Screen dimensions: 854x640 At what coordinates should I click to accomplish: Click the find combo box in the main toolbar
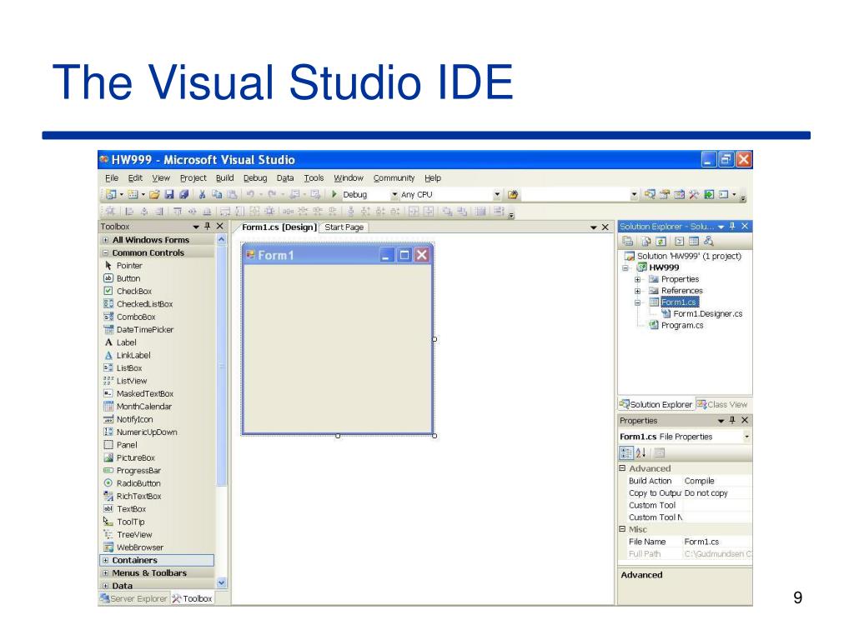(580, 194)
